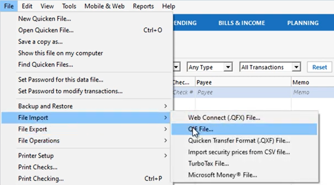Viewport: 334px width, 185px height.
Task: Select QIF File... import option
Action: point(244,129)
